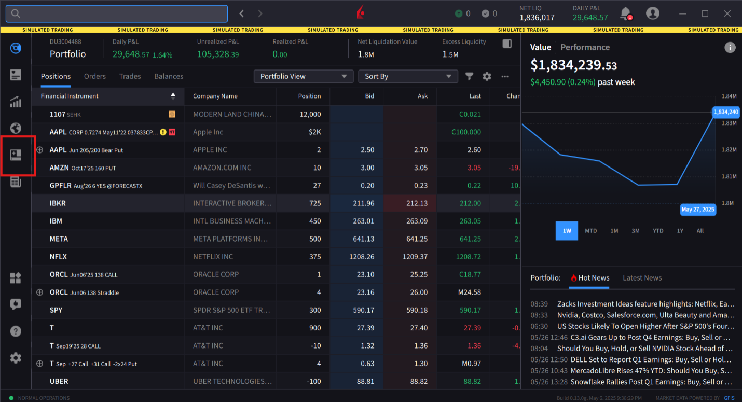Open the Zacks Investment Ideas news headline
Image resolution: width=742 pixels, height=404 pixels.
click(x=645, y=304)
